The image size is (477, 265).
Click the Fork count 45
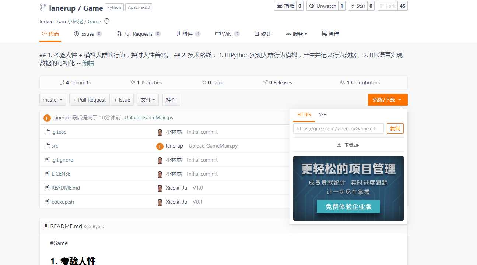point(403,6)
